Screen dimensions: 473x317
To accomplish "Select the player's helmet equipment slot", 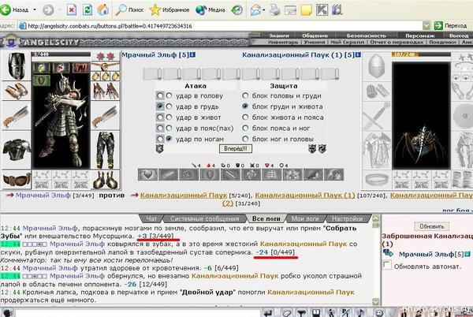I will pyautogui.click(x=16, y=65).
